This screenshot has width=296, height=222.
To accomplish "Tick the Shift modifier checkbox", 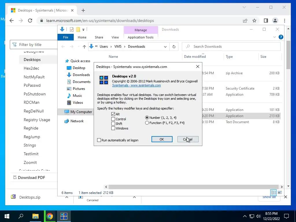I will click(x=113, y=124).
